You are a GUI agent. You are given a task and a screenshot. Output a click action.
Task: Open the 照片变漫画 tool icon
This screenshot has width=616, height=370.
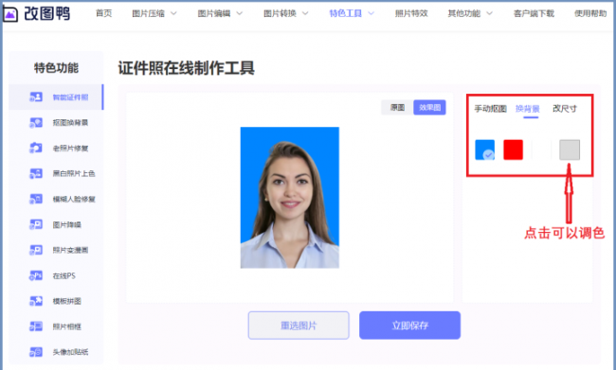tap(36, 250)
